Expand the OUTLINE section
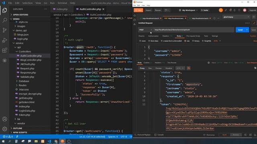Screen dimensions: 257x144 [x=17, y=128]
